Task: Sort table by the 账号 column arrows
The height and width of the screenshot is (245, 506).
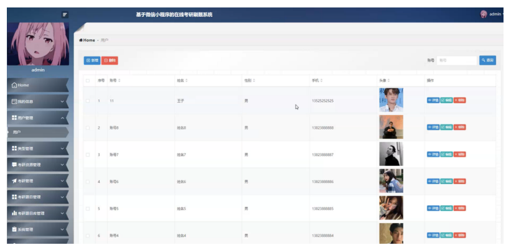Action: pos(119,81)
